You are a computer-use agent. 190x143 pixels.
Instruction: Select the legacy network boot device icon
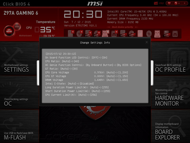tap(175, 34)
